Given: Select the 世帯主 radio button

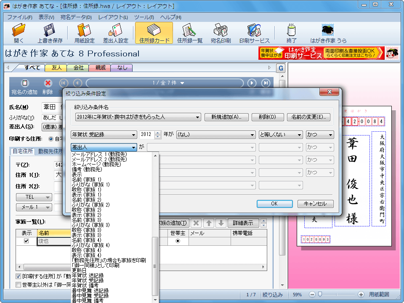Looking at the screenshot, I should [178, 241].
